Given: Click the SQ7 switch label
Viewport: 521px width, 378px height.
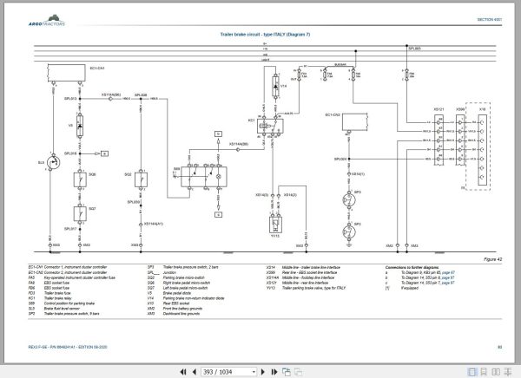Looking at the screenshot, I should point(92,209).
